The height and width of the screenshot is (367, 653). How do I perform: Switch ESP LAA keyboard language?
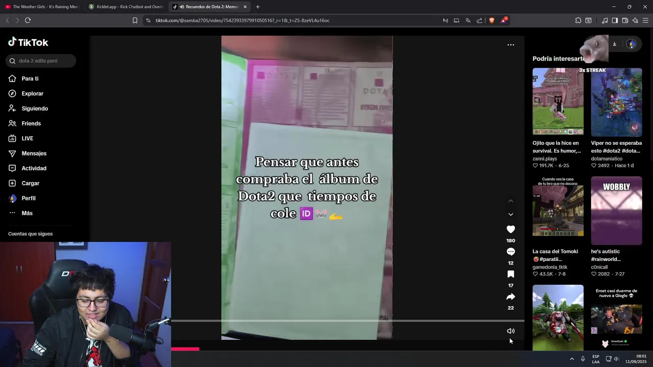tap(596, 359)
